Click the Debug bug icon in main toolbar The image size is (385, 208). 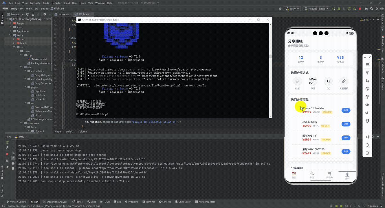click(339, 9)
